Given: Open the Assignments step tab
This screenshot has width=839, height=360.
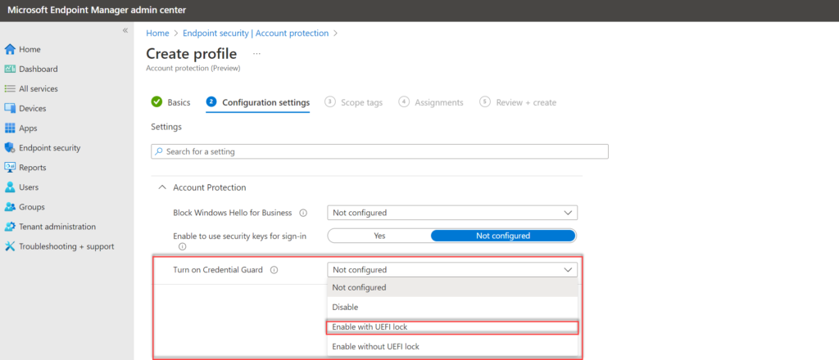Looking at the screenshot, I should [431, 102].
